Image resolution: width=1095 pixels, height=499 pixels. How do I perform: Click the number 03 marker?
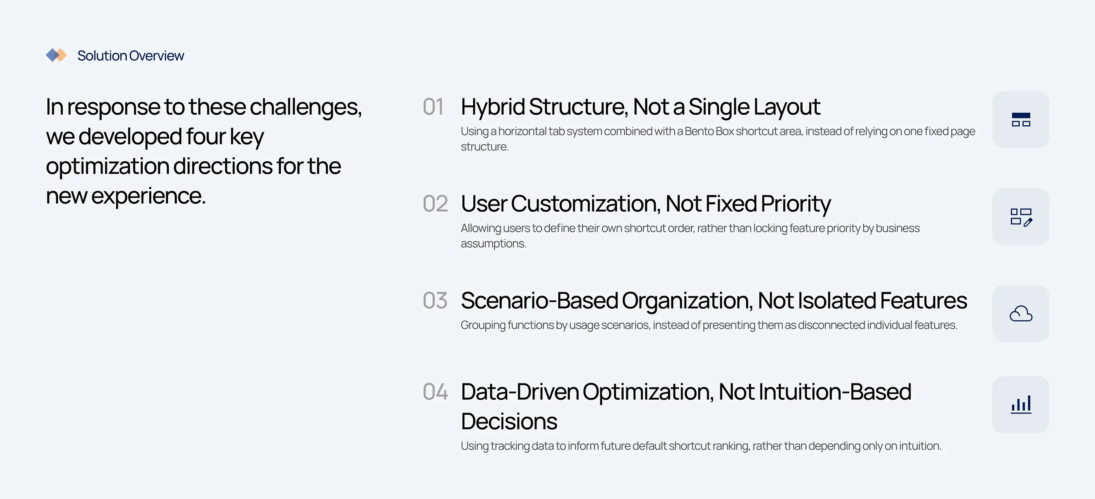(435, 300)
